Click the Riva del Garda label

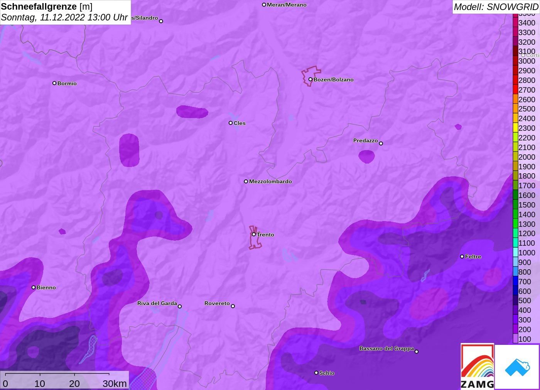pos(157,303)
